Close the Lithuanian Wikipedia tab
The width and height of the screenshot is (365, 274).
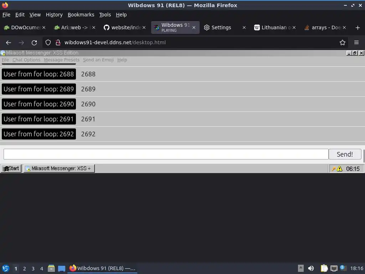click(294, 27)
